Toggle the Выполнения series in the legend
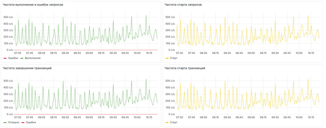Screen dimensions: 326x128 [33, 58]
